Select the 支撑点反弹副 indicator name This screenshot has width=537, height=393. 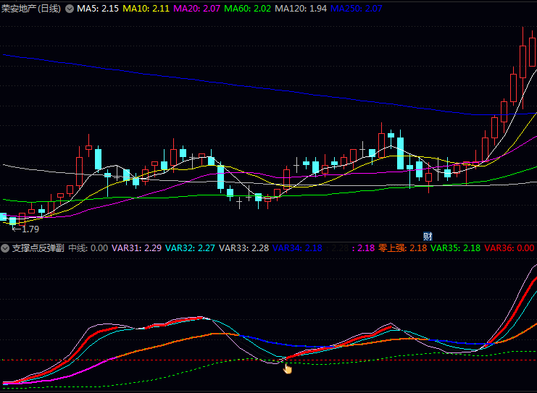click(x=38, y=248)
